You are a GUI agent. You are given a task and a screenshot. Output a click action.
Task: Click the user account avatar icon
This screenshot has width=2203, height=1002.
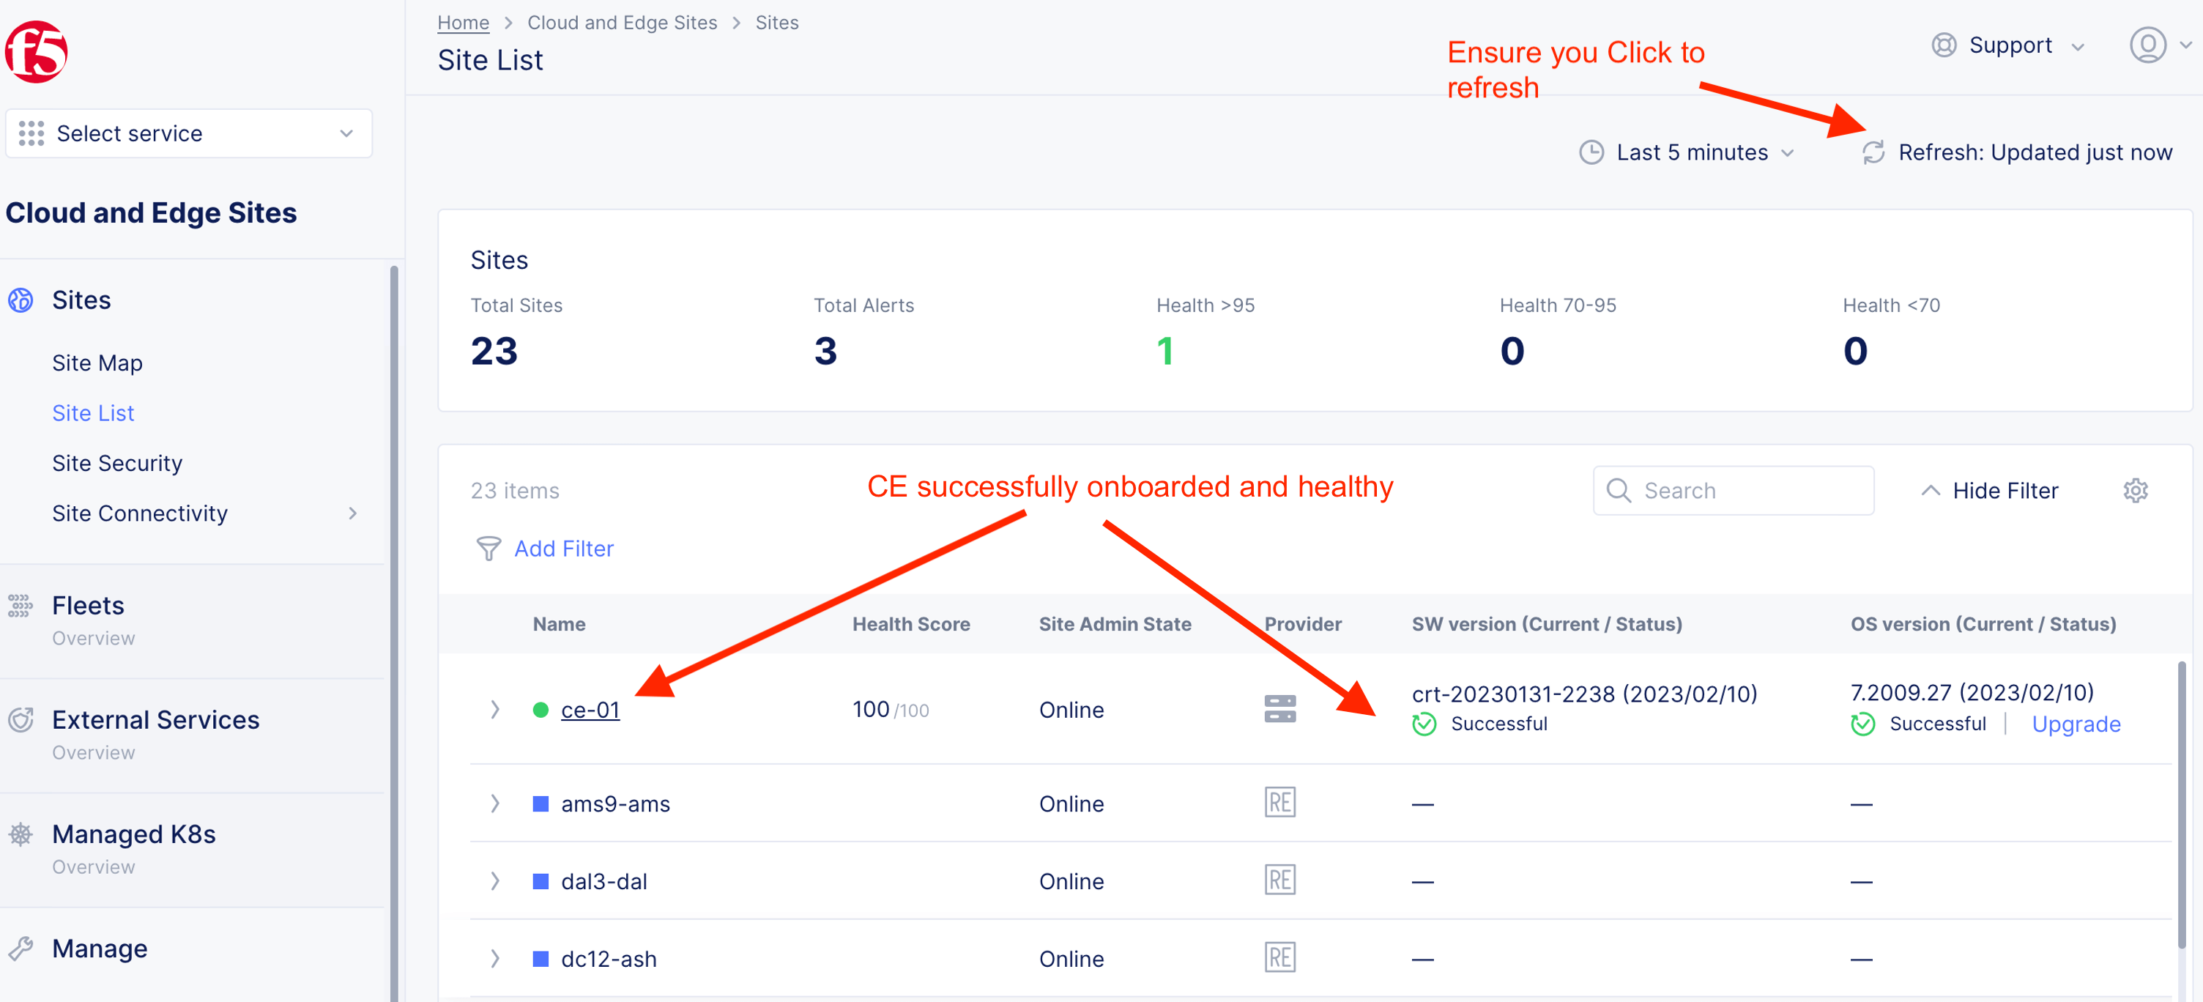[x=2147, y=45]
